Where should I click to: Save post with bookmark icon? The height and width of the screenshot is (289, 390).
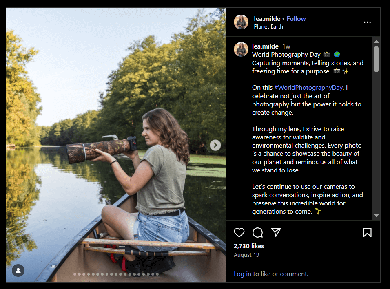click(367, 232)
